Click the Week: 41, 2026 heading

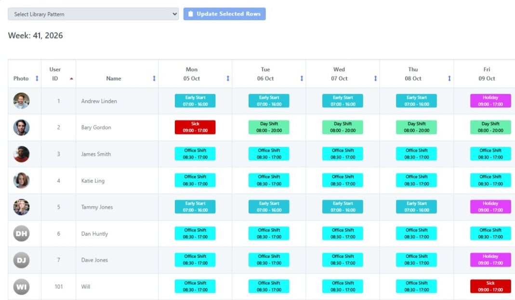tap(36, 36)
